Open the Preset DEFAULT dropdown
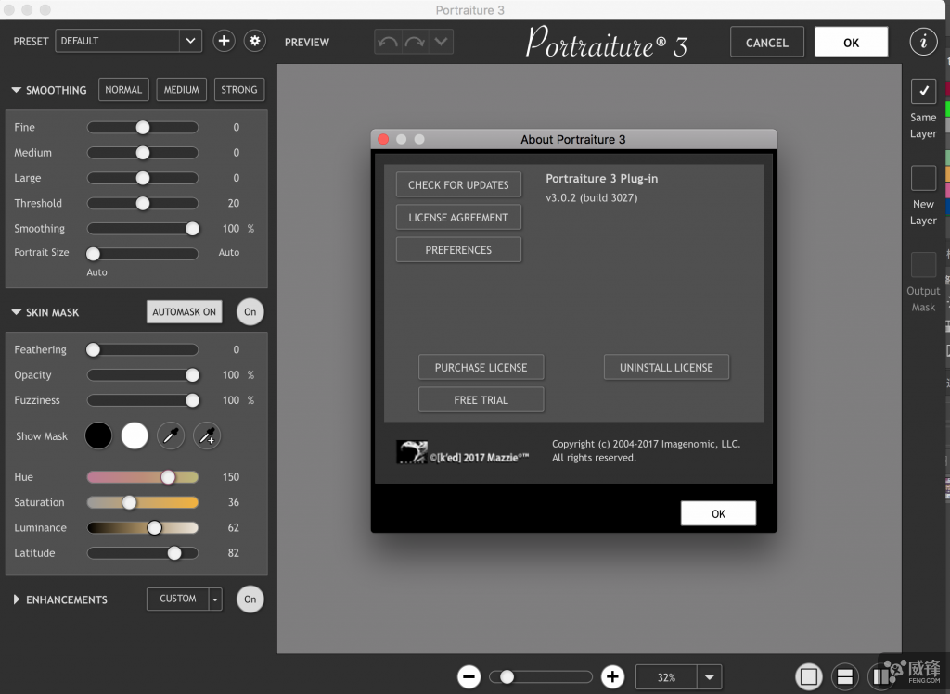This screenshot has height=694, width=950. point(190,41)
